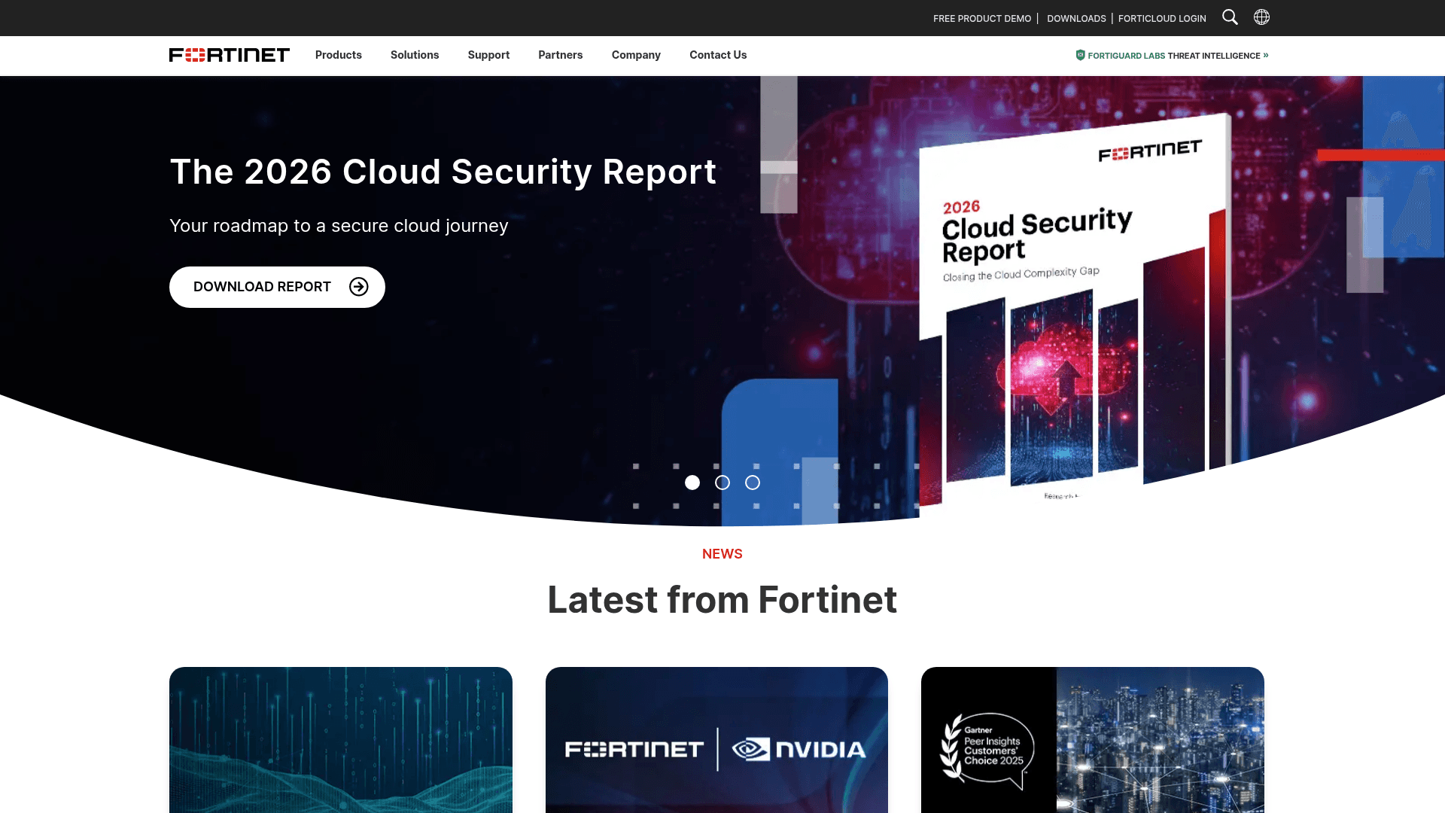This screenshot has height=813, width=1445.
Task: Click the Fortinet logo in the header
Action: click(x=229, y=54)
